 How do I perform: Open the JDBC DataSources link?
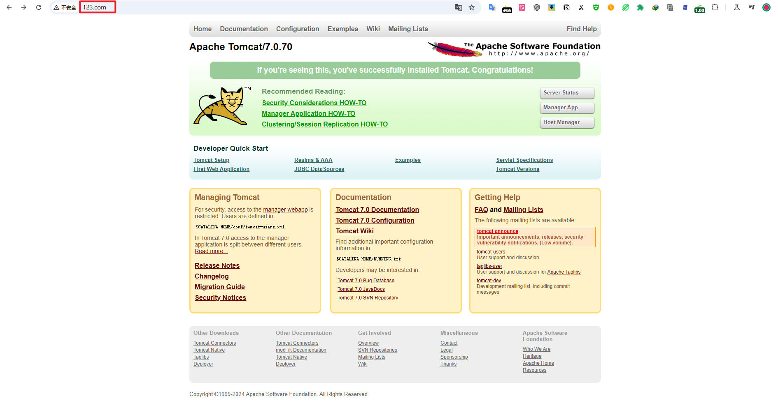pos(319,169)
